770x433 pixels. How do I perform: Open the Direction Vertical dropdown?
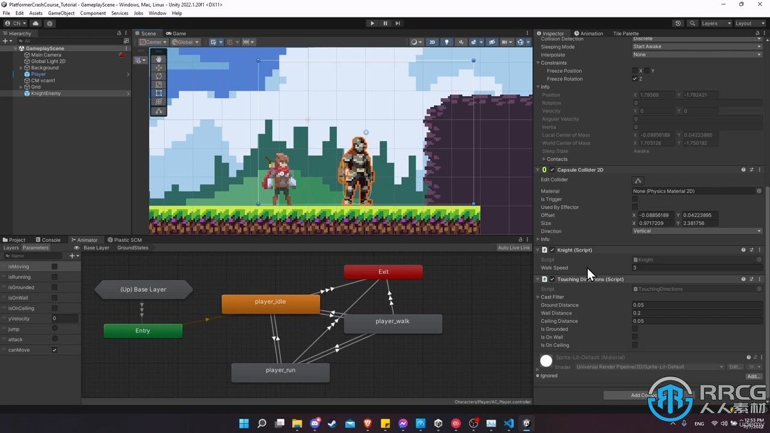coord(697,231)
